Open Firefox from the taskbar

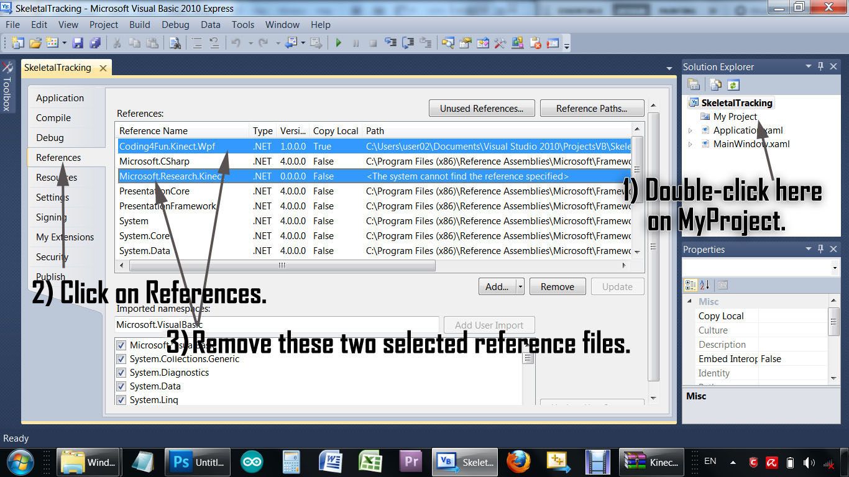520,462
